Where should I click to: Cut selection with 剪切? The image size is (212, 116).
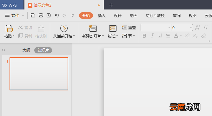click(x=25, y=27)
